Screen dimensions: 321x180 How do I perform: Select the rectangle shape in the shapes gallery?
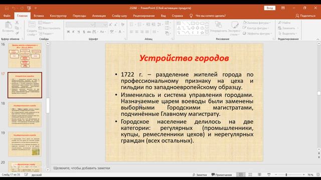point(193,23)
